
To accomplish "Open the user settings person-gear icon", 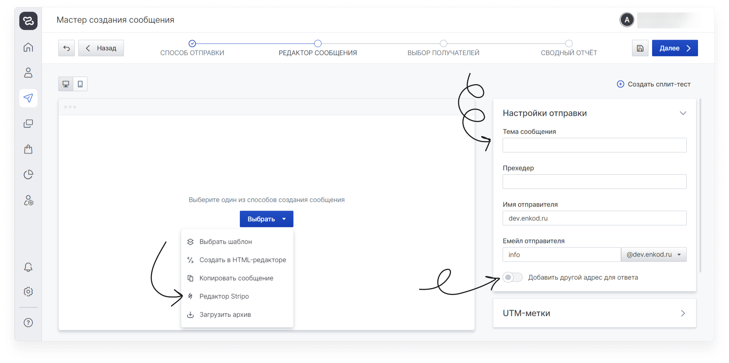I will [28, 200].
